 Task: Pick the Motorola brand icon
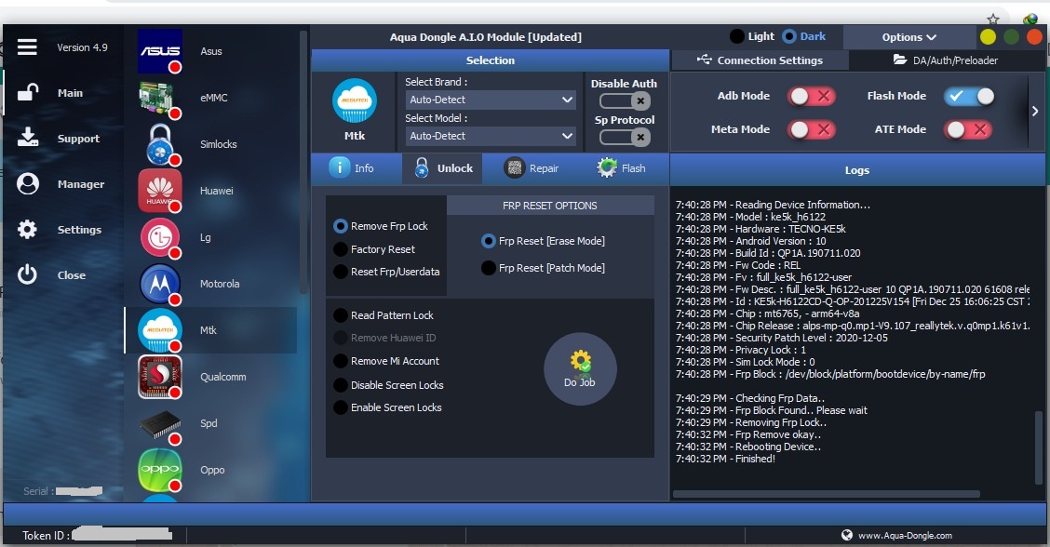tap(159, 284)
